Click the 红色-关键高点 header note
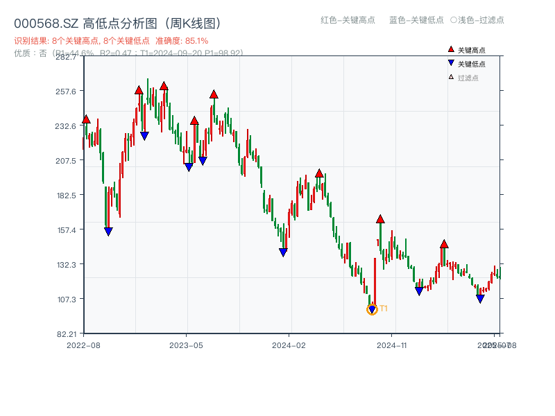Viewport: 555px width, 416px height. pyautogui.click(x=348, y=20)
